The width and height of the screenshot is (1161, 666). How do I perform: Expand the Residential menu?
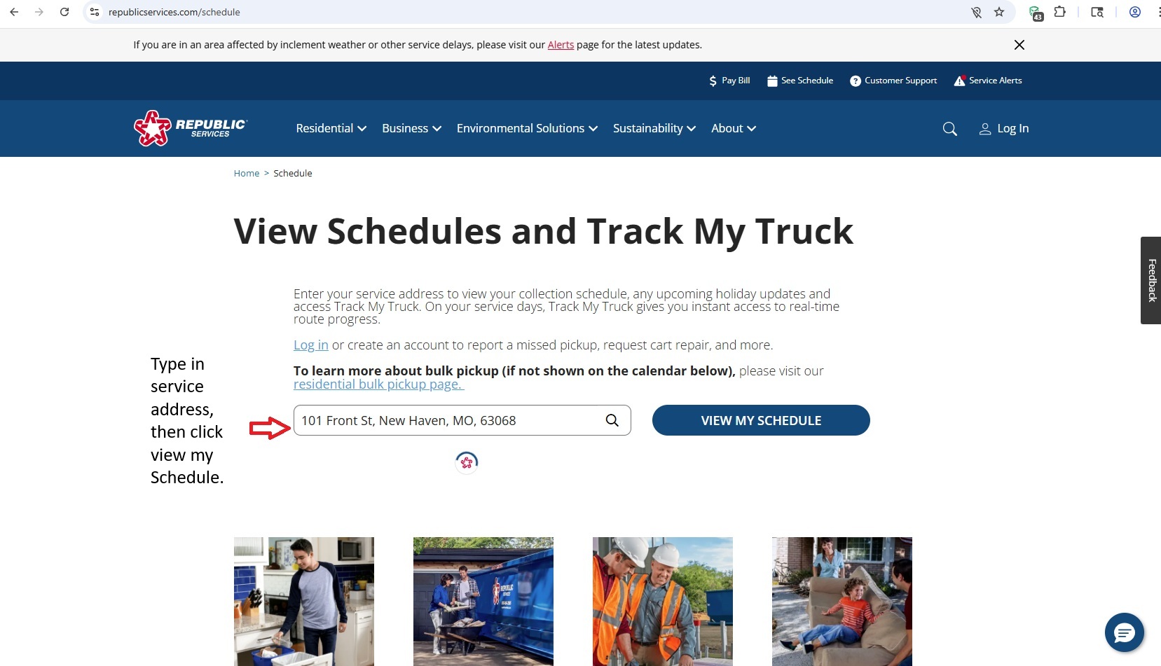[331, 128]
